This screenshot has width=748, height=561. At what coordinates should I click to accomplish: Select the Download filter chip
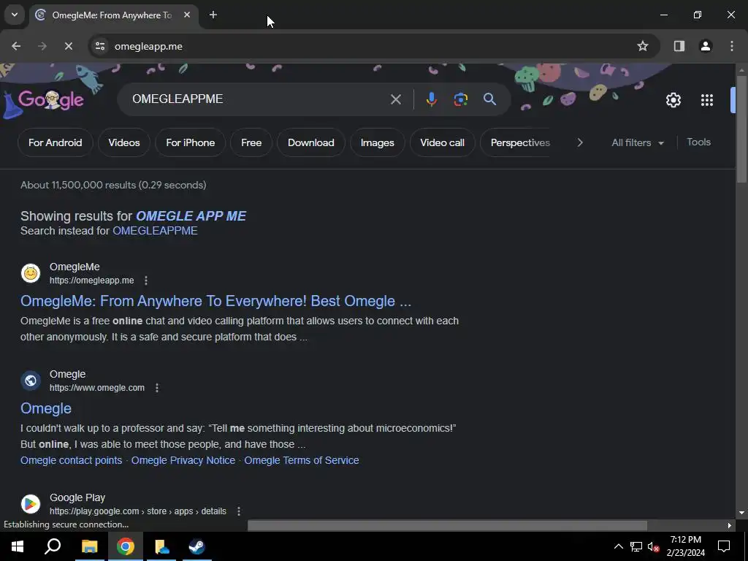click(x=311, y=142)
